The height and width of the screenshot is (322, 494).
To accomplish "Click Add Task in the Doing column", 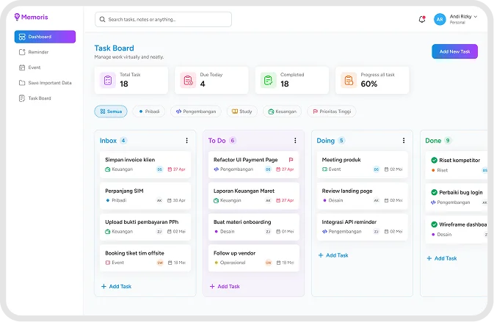I will 333,255.
